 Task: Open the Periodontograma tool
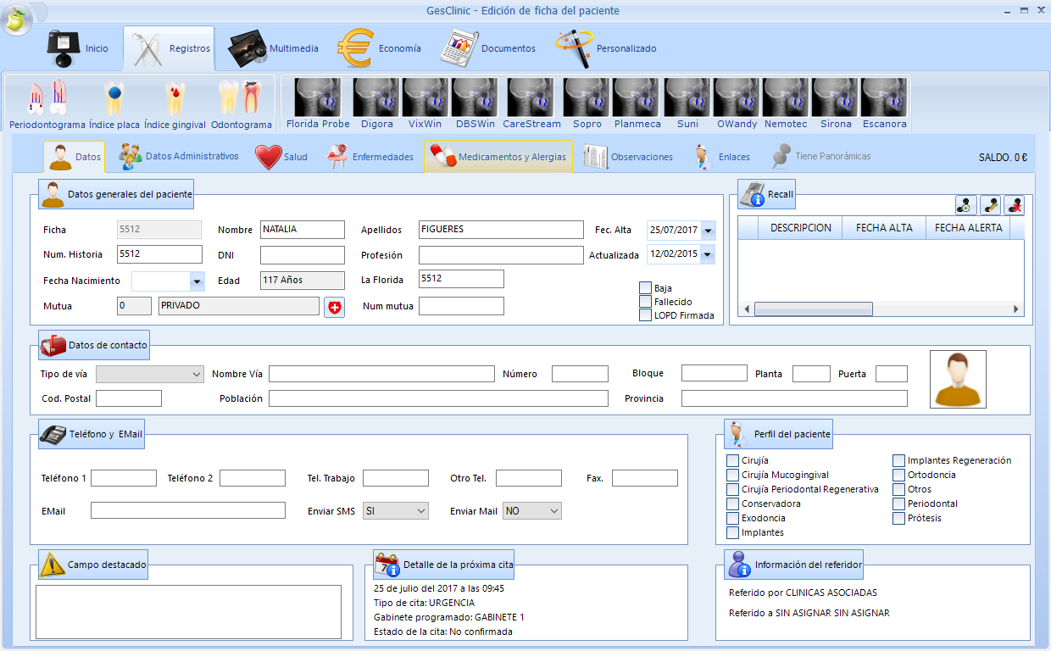point(47,104)
